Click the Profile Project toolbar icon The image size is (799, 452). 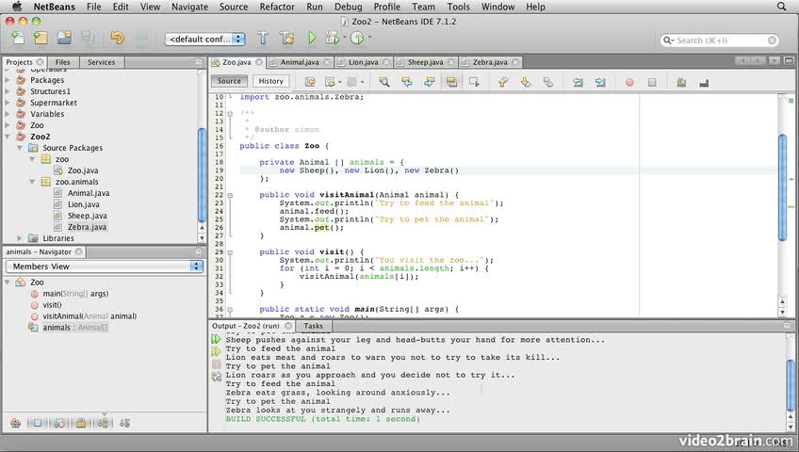pyautogui.click(x=358, y=39)
